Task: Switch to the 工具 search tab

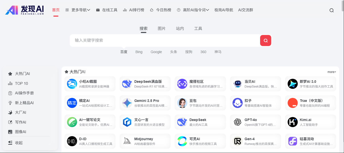Action: (198, 28)
